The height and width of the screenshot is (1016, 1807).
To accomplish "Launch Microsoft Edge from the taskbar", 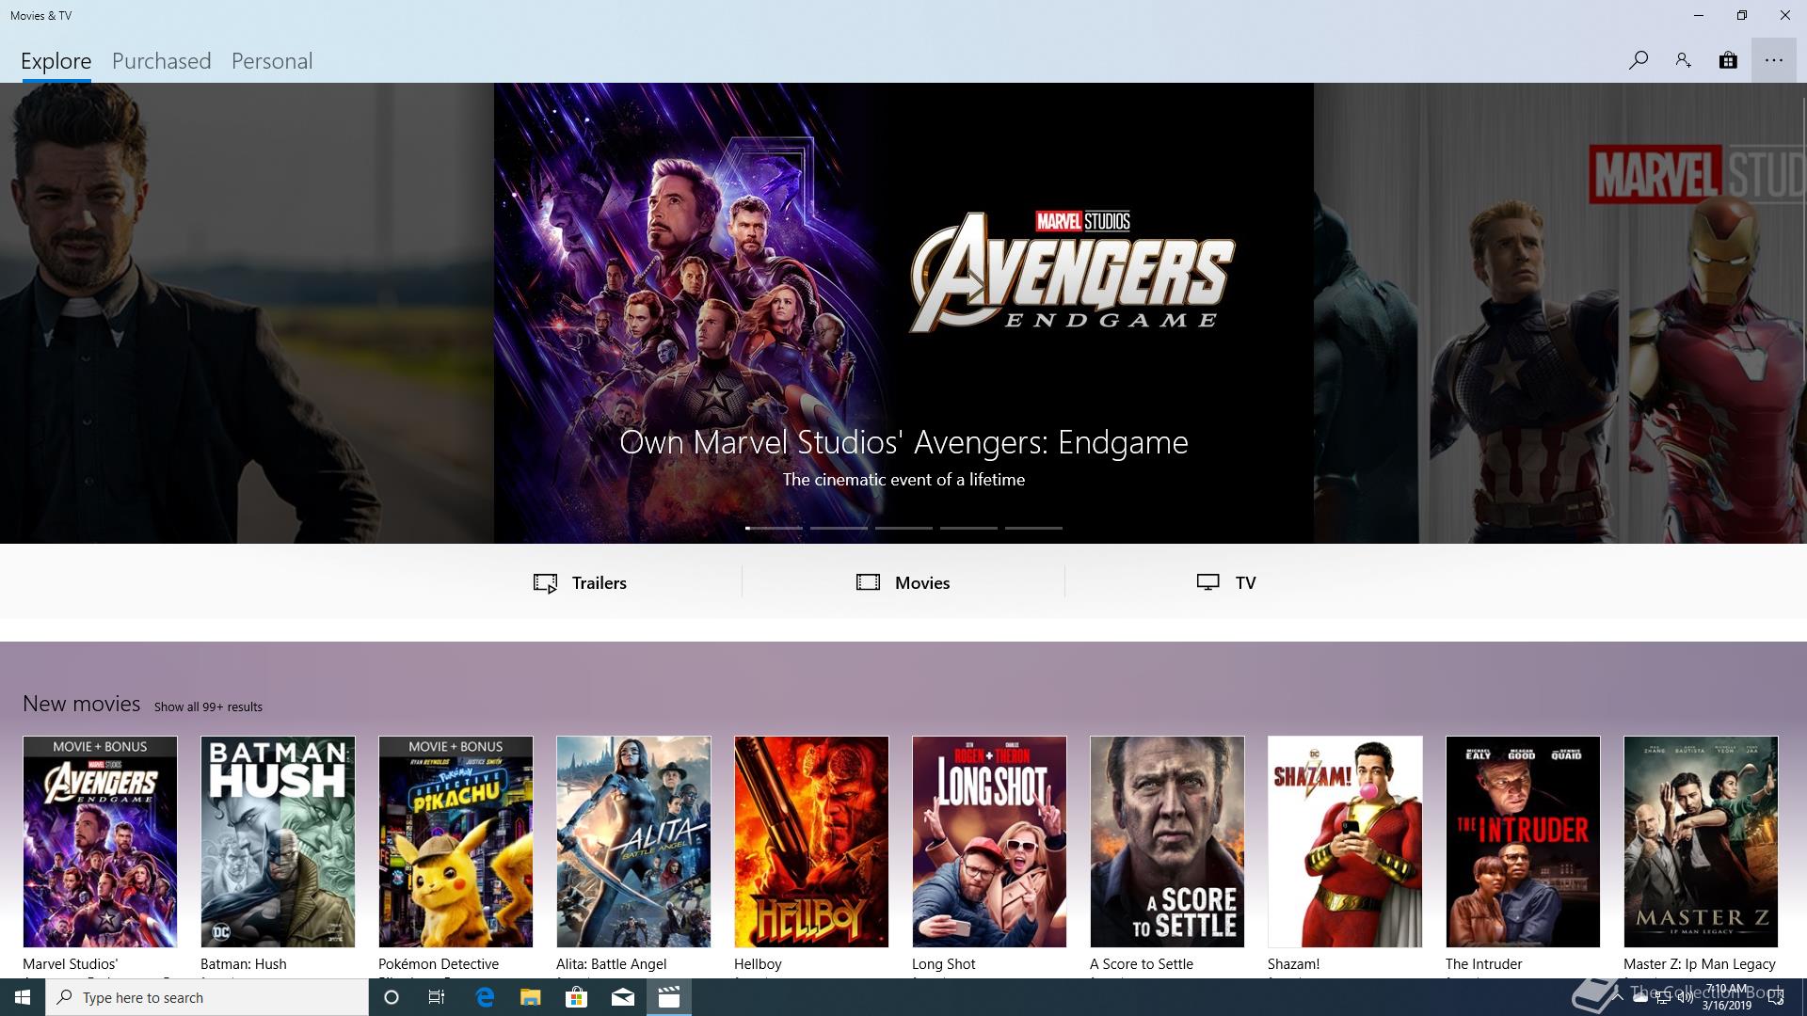I will [x=485, y=997].
